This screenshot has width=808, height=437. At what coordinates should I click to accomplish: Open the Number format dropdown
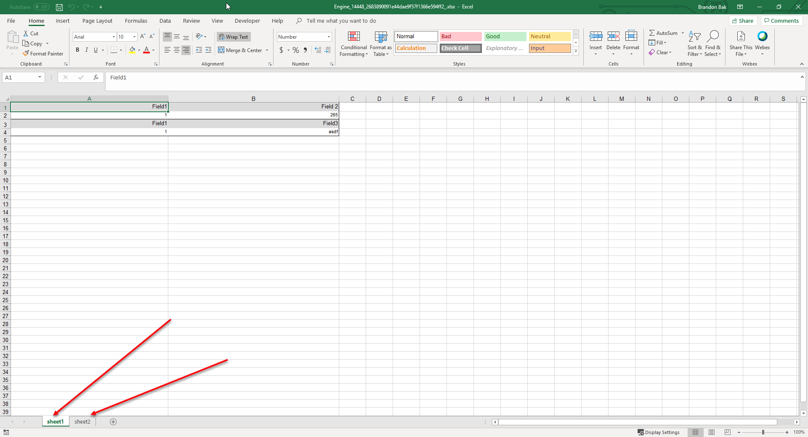click(328, 37)
